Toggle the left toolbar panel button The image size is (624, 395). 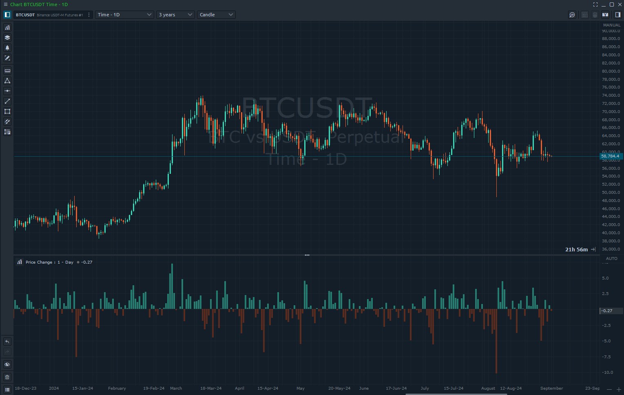coord(7,15)
